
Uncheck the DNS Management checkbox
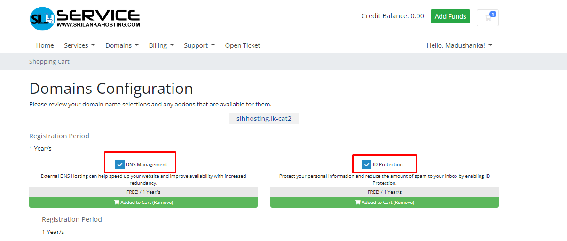(x=120, y=165)
